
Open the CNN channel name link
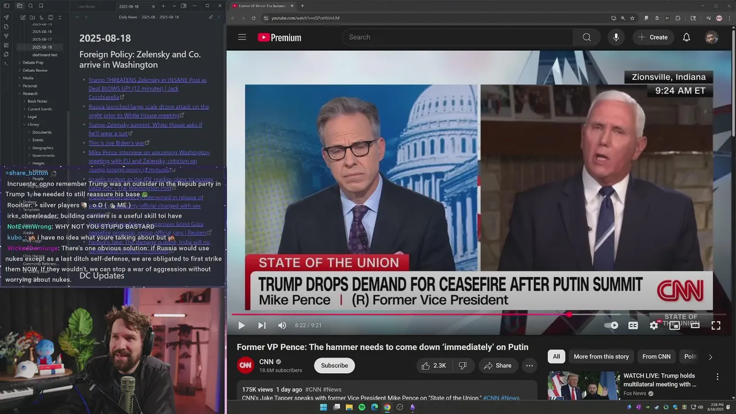266,362
